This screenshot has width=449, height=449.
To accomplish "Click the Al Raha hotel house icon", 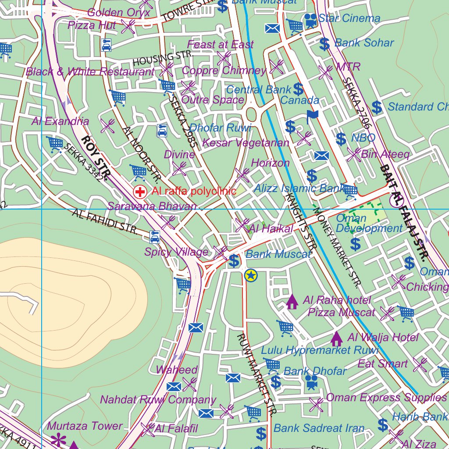I will click(292, 302).
